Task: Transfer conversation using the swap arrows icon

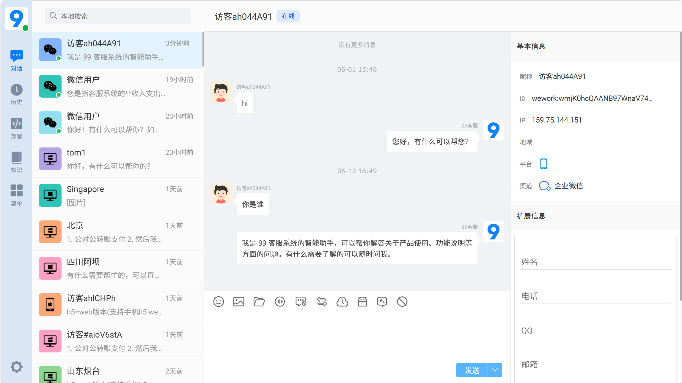Action: [322, 302]
